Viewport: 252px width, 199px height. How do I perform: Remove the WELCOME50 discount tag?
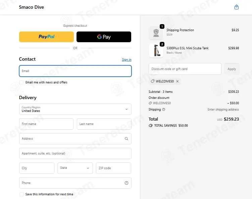[177, 81]
